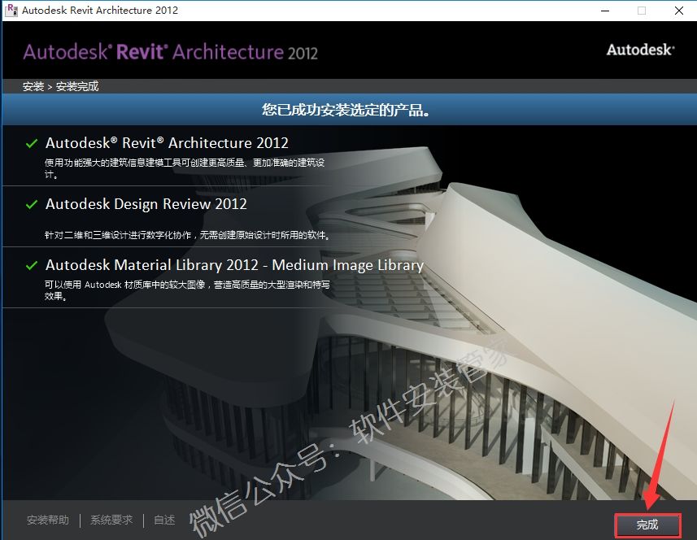Click the Autodesk logo in the header

tap(640, 50)
